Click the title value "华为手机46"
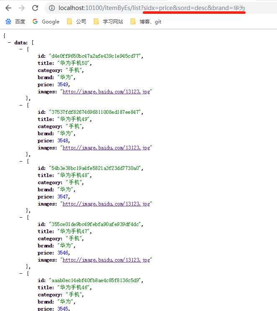 [x=74, y=288]
